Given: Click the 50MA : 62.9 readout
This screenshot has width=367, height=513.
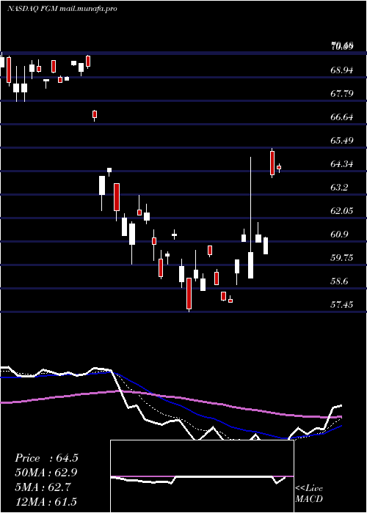Looking at the screenshot, I should 46,473.
